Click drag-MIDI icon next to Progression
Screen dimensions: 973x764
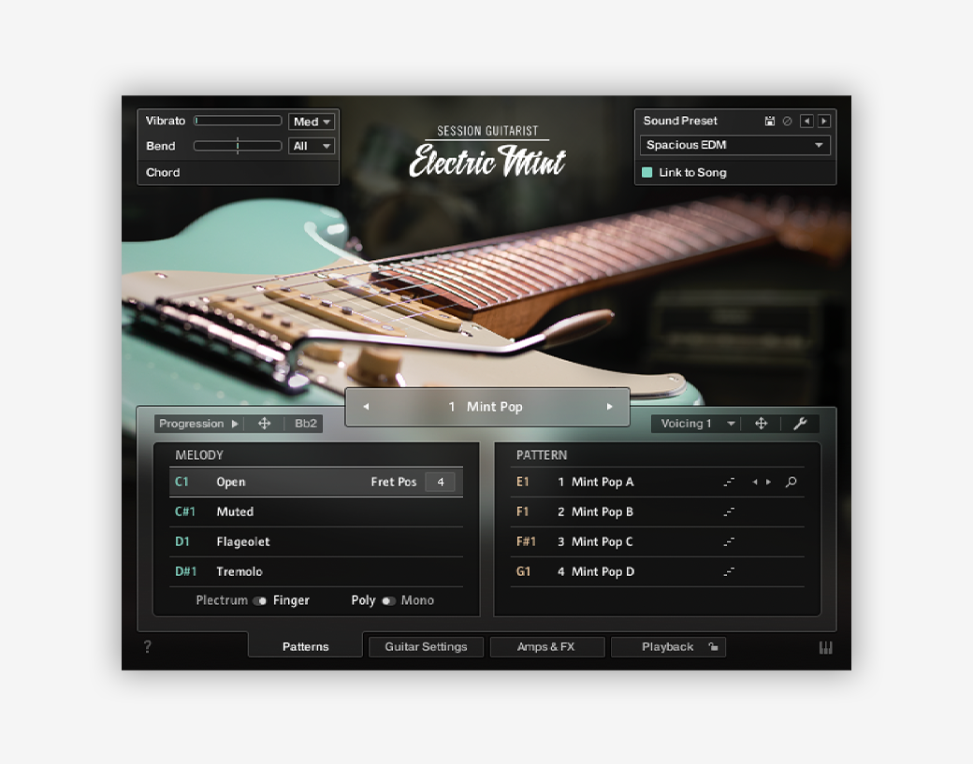pos(265,424)
